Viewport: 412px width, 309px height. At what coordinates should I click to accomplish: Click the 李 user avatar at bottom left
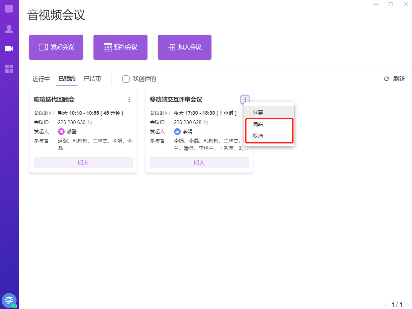coord(9,300)
